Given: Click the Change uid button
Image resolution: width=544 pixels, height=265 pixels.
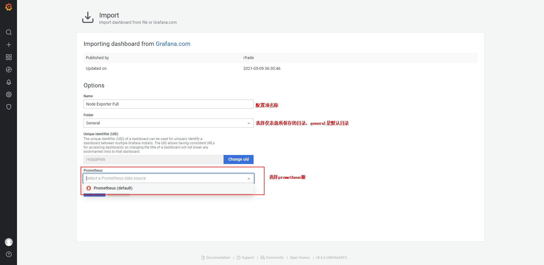Looking at the screenshot, I should (239, 160).
